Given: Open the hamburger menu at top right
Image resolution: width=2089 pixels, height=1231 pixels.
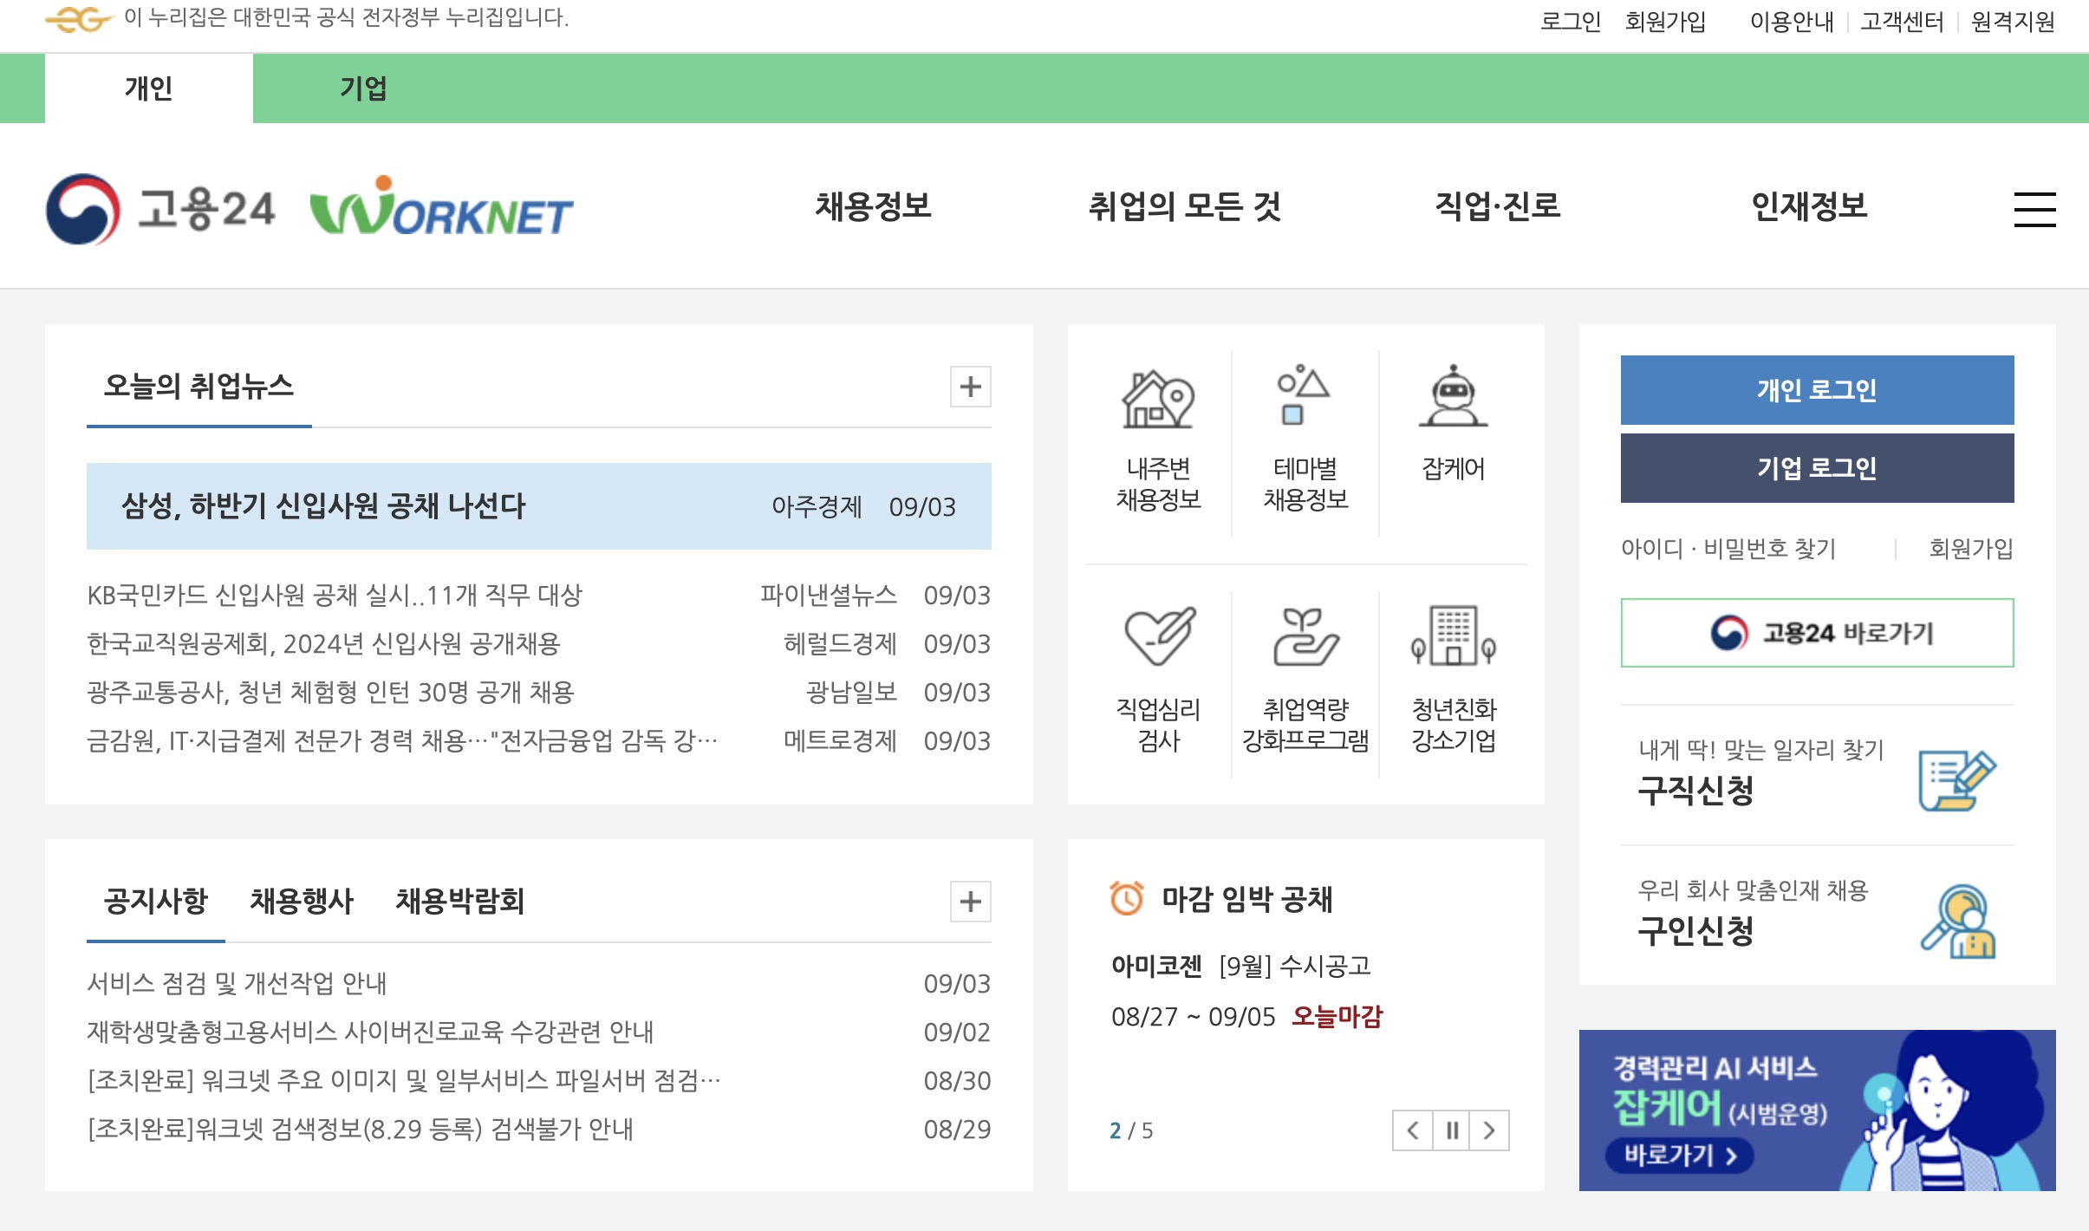Looking at the screenshot, I should tap(2037, 208).
